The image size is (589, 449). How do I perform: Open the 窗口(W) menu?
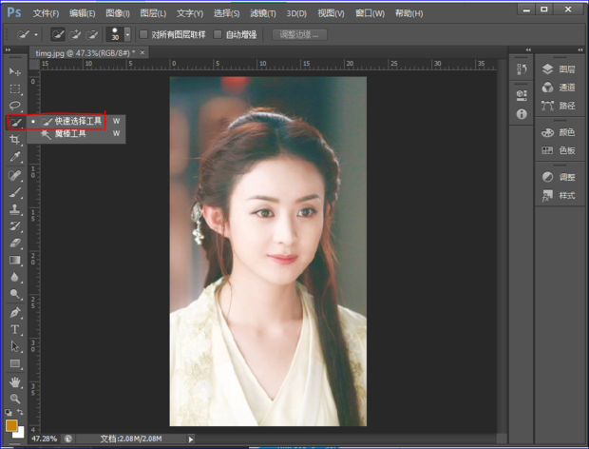[x=370, y=13]
